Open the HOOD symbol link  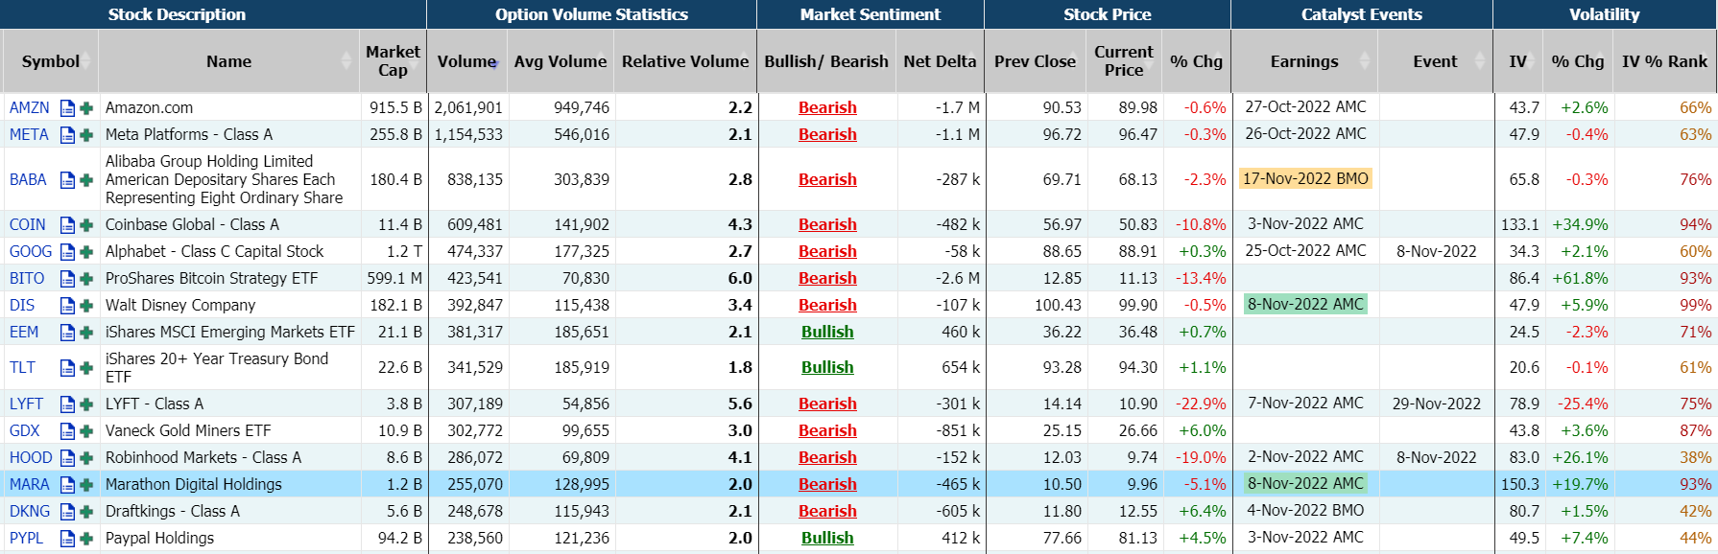(31, 458)
